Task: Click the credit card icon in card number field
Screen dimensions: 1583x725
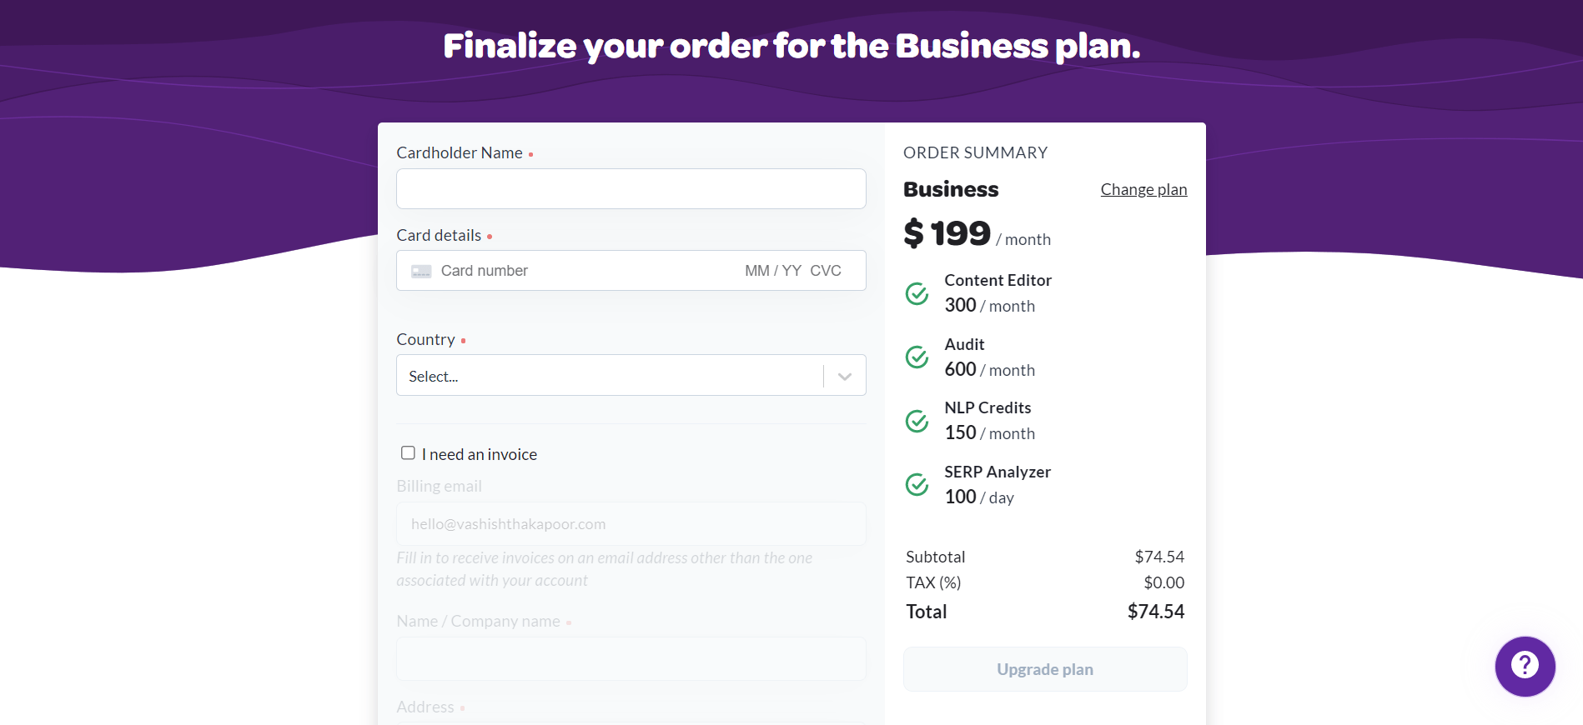Action: [421, 270]
